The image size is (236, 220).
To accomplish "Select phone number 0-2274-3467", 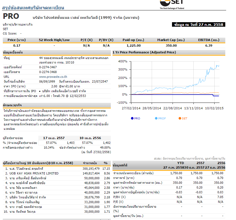I will coord(48,67).
